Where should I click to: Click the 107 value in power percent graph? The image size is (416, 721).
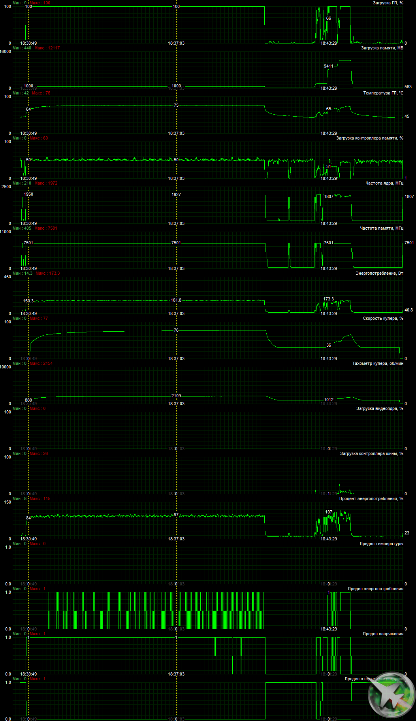tap(329, 512)
